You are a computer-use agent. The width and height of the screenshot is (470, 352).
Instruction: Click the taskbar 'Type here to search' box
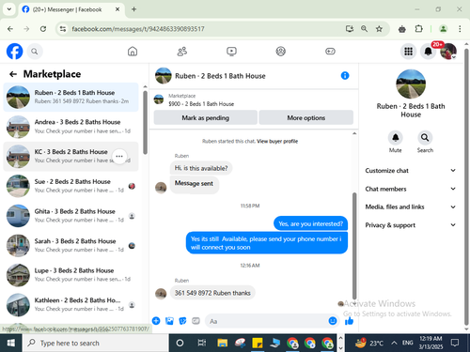tap(96, 343)
